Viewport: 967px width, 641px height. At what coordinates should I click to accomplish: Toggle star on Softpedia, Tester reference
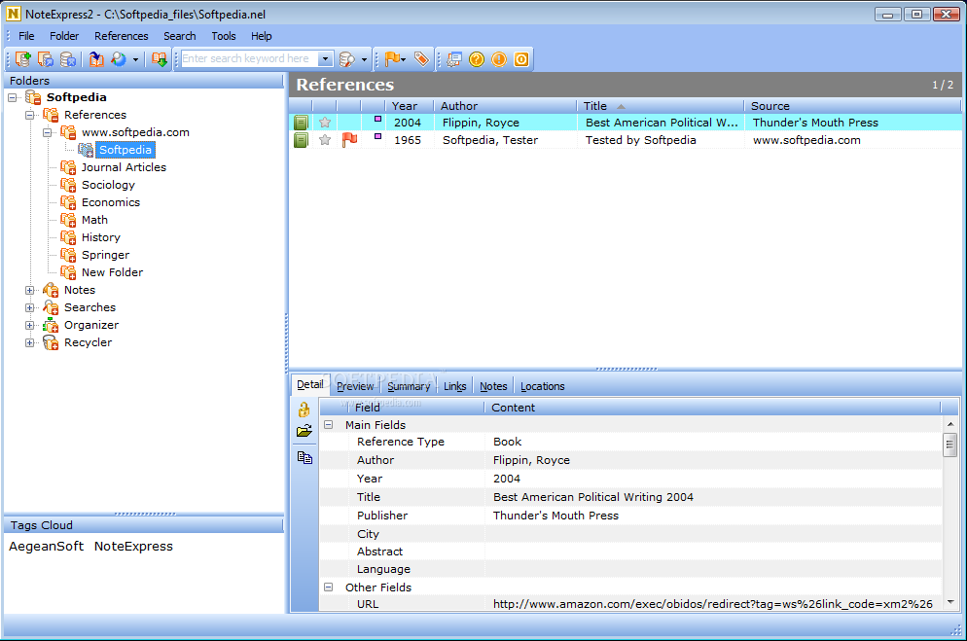(325, 140)
